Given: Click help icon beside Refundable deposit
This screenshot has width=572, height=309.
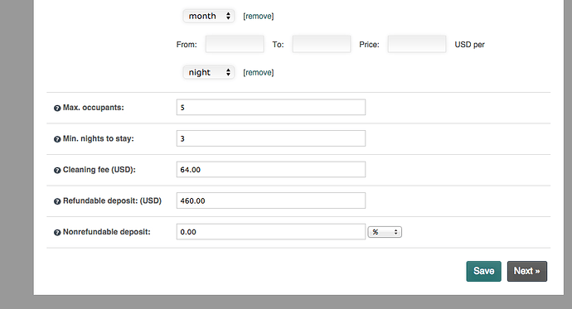Looking at the screenshot, I should 57,201.
